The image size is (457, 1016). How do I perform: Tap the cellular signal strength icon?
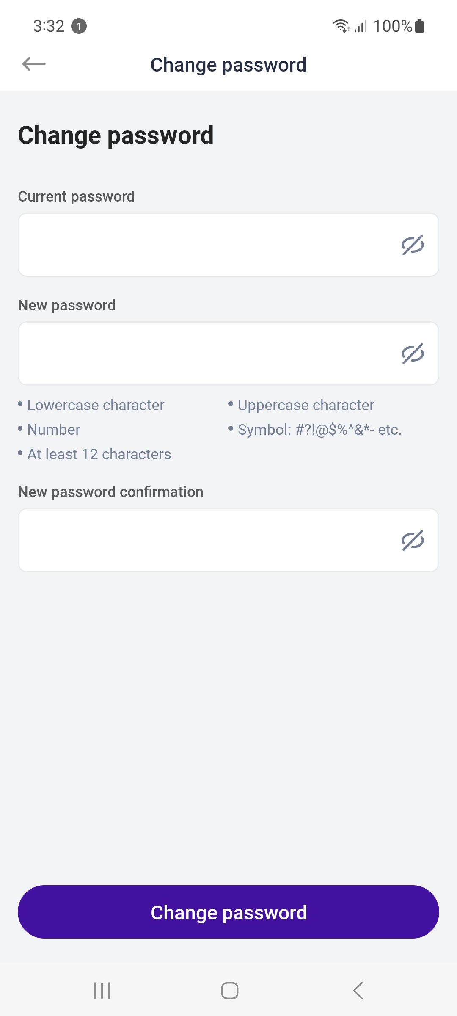pos(361,26)
